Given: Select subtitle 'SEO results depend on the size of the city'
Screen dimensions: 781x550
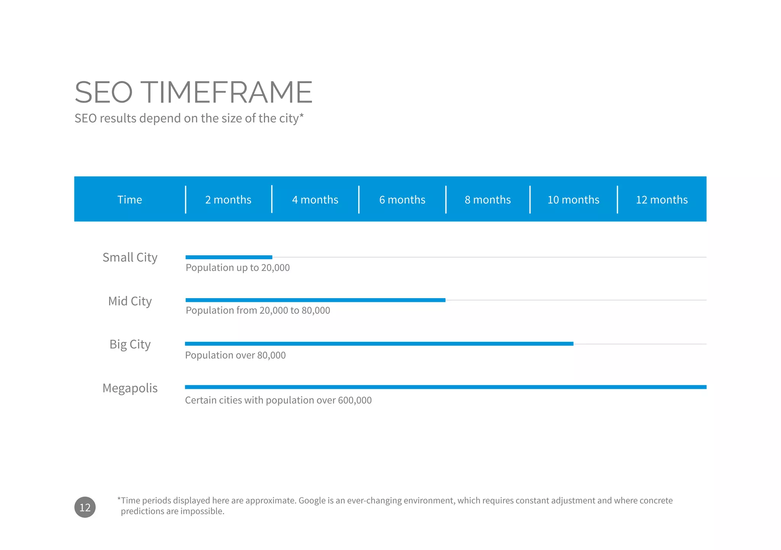Looking at the screenshot, I should pos(189,119).
